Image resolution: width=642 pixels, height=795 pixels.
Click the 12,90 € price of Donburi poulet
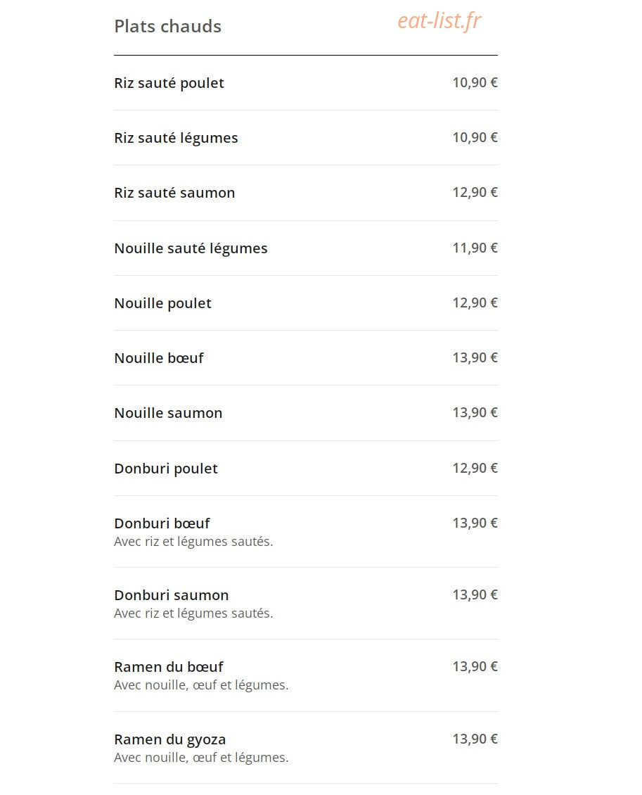click(x=475, y=468)
